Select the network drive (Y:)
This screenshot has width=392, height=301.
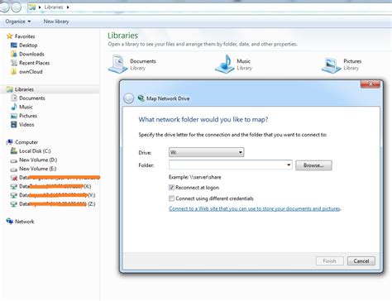53,195
